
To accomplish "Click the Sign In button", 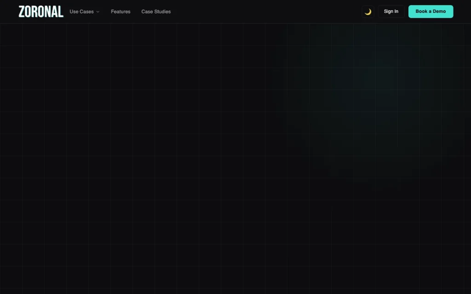I will click(x=391, y=11).
